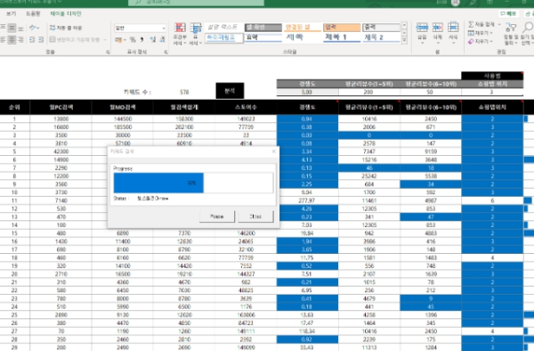Screen dimensions: 534x351
Task: Expand the title bar file name dropdown
Action: coord(60,2)
